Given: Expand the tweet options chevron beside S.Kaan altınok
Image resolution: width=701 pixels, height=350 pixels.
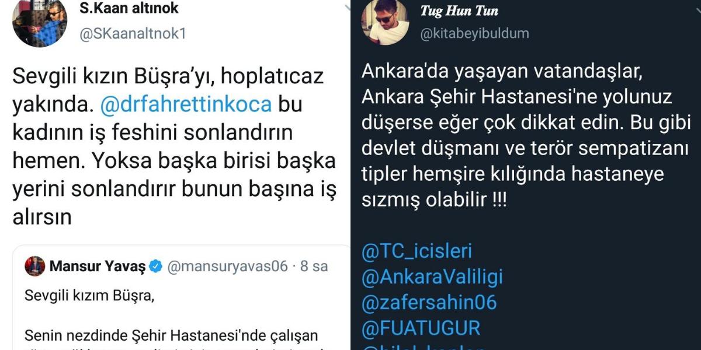Looking at the screenshot, I should click(x=347, y=7).
